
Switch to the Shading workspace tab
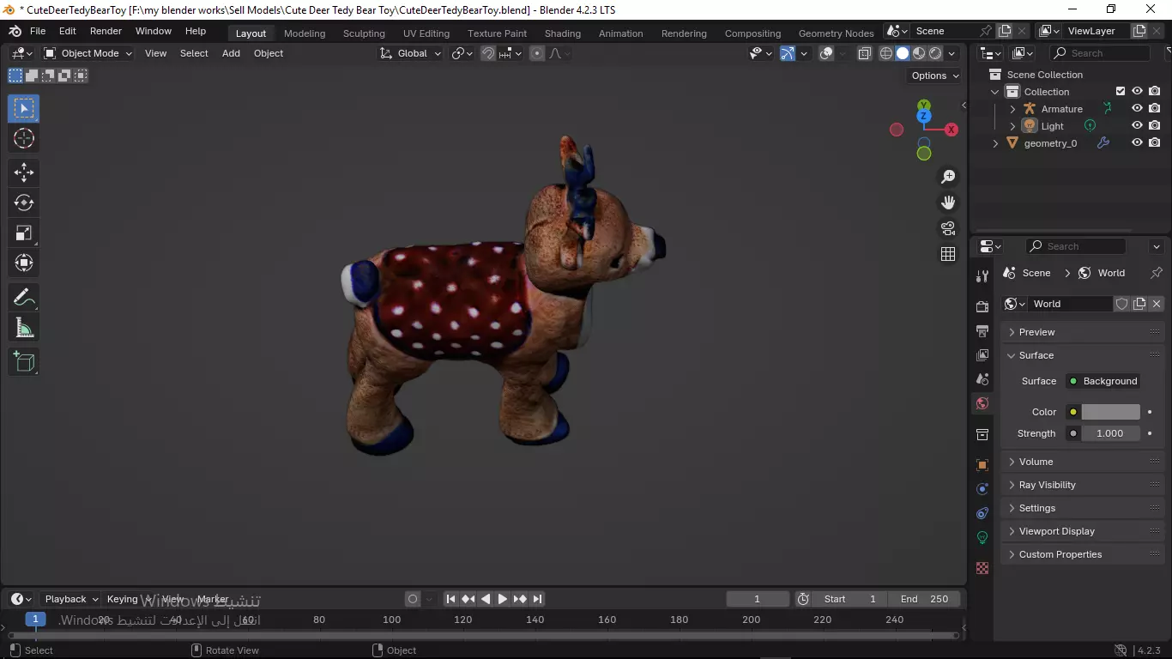coord(563,33)
